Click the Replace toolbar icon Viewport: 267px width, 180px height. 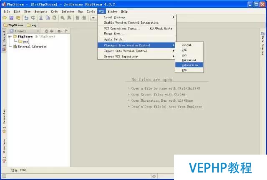[x=69, y=17]
